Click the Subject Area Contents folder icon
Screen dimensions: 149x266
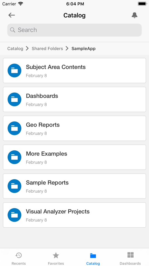pyautogui.click(x=15, y=70)
